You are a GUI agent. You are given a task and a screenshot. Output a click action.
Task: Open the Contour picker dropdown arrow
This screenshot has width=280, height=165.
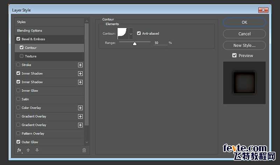131,33
